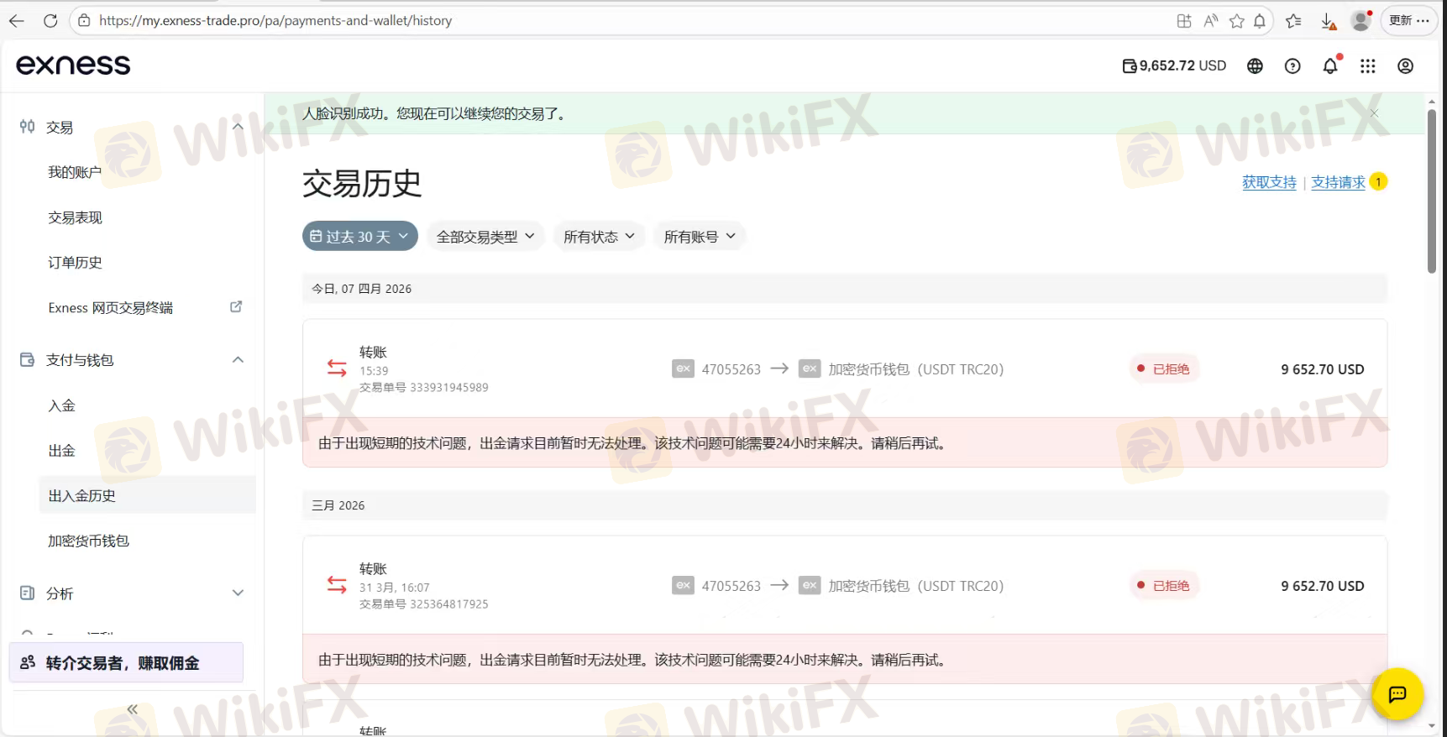The width and height of the screenshot is (1447, 737).
Task: Open split screen browser tool
Action: click(1184, 21)
